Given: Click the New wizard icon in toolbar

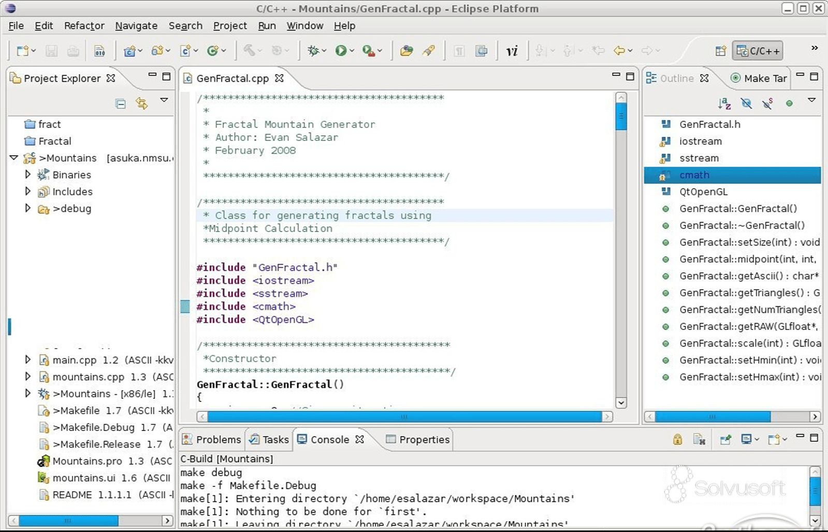Looking at the screenshot, I should [x=23, y=51].
